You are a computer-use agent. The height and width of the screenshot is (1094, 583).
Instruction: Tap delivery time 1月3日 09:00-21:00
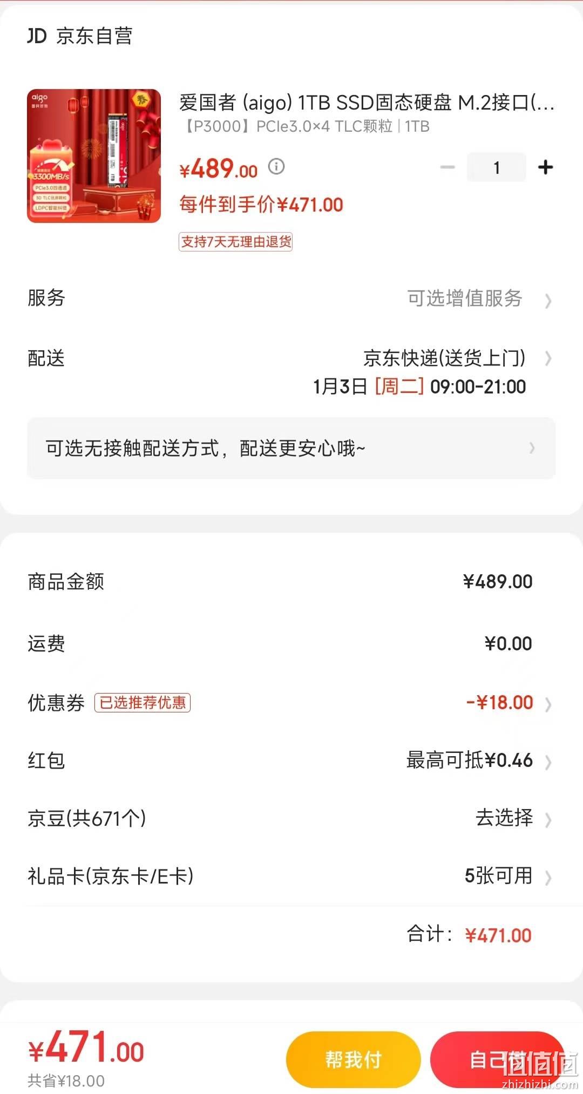419,387
